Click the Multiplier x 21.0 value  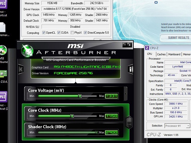coord(176,108)
